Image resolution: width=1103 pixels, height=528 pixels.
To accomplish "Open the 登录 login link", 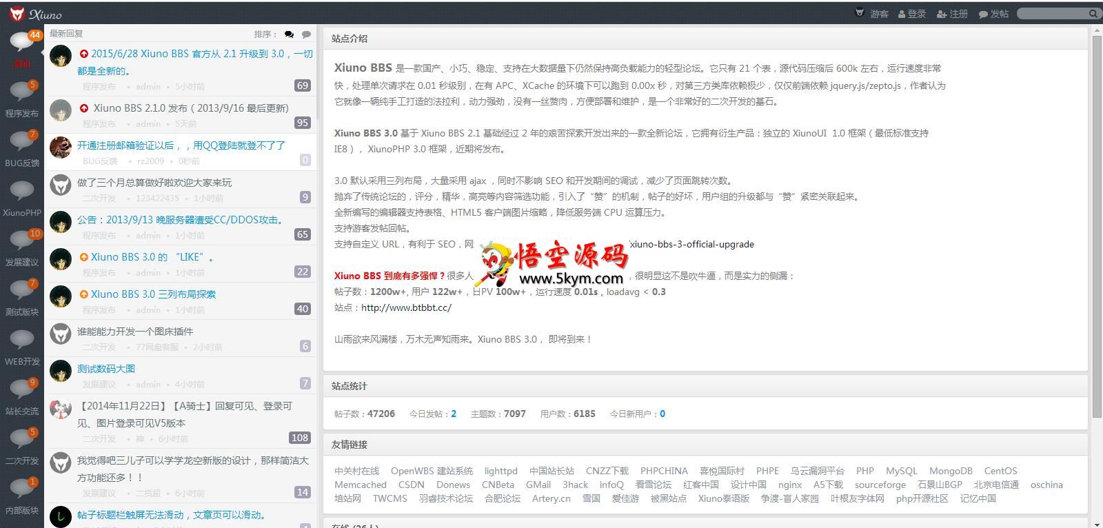I will 912,14.
